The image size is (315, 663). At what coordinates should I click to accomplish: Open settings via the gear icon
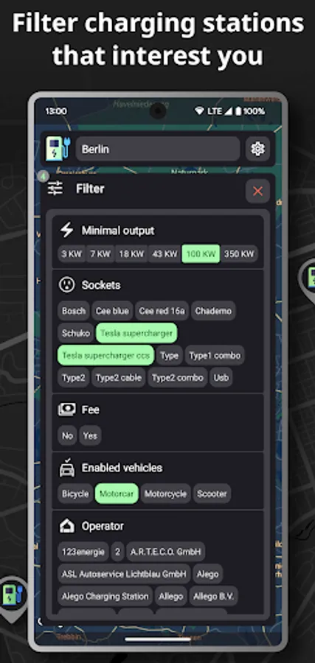[x=257, y=149]
